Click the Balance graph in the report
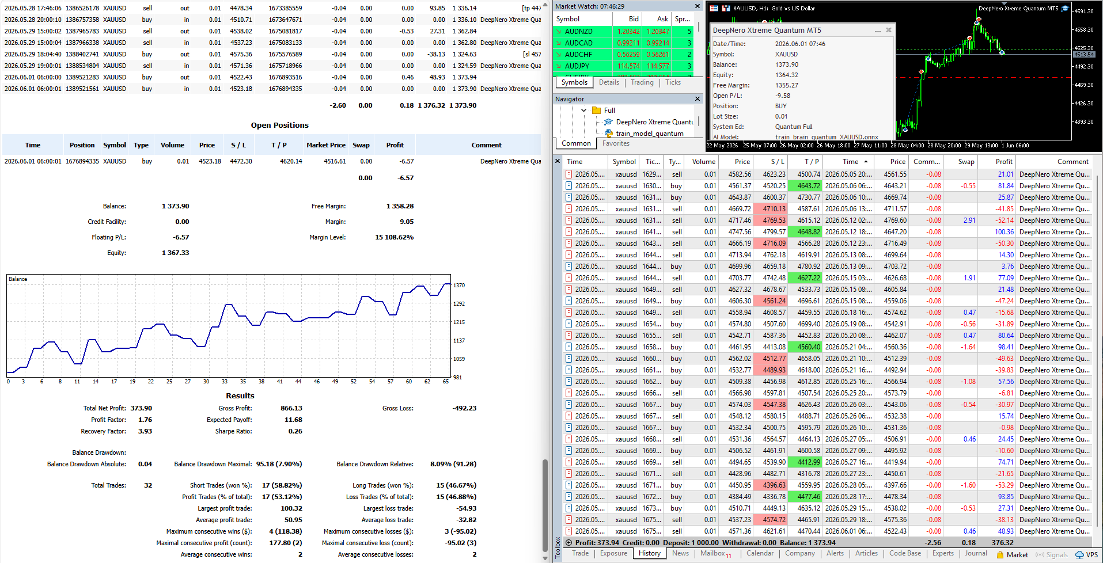This screenshot has width=1103, height=563. 229,325
